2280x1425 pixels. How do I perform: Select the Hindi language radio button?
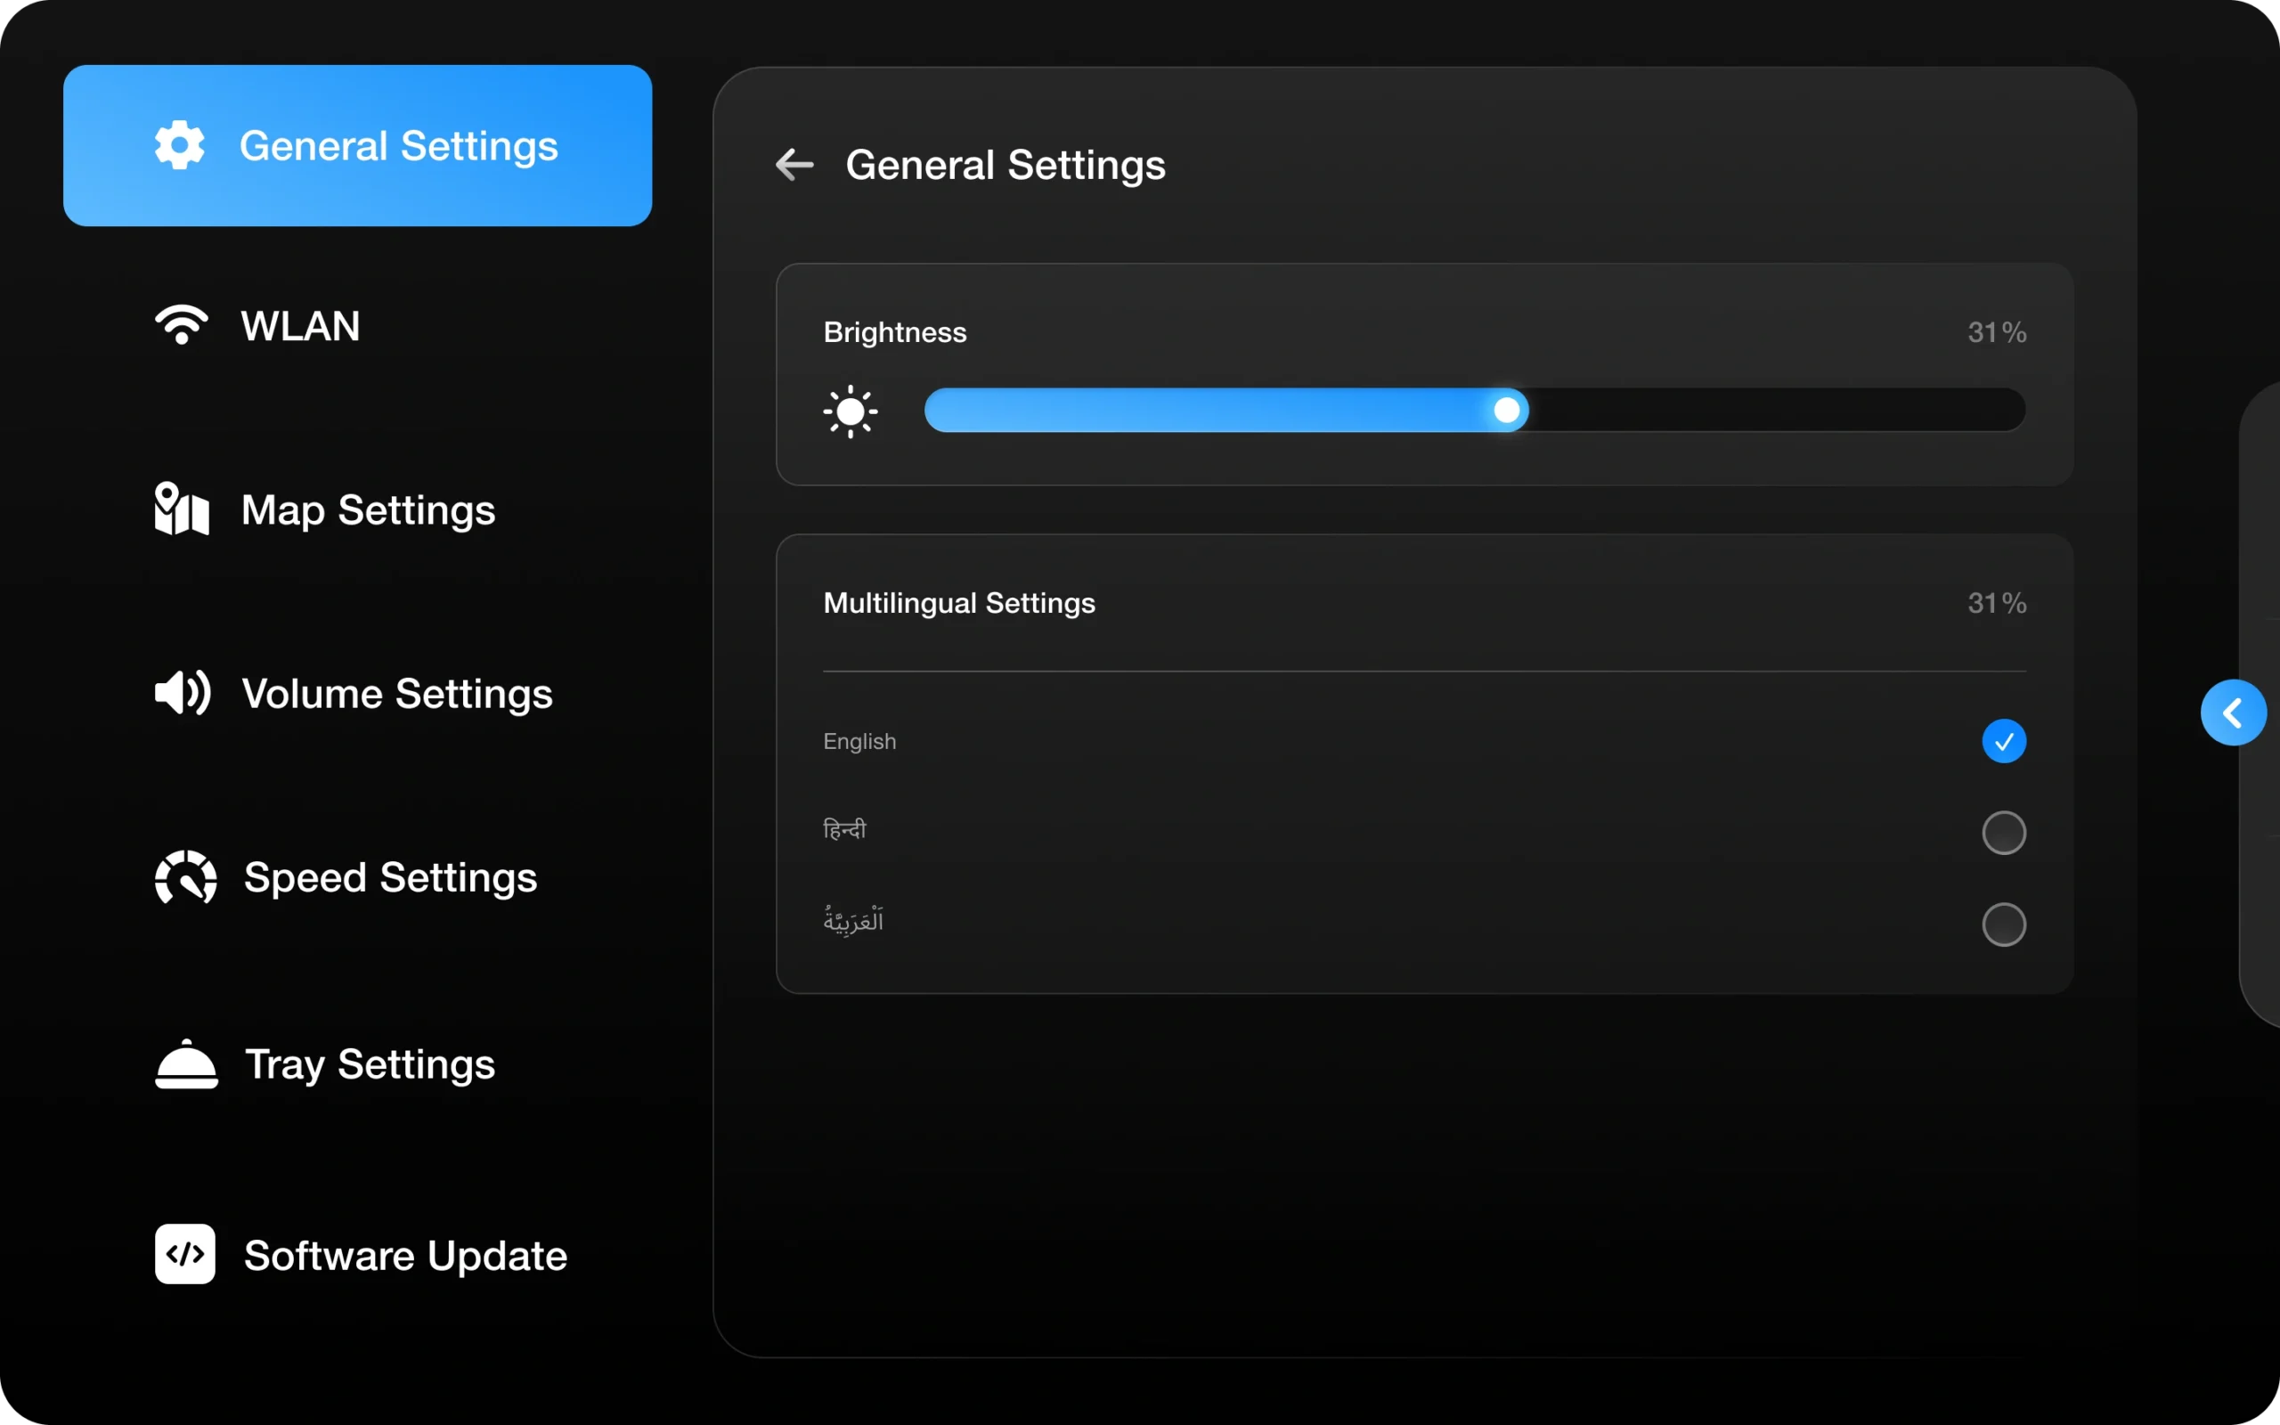click(x=2003, y=832)
